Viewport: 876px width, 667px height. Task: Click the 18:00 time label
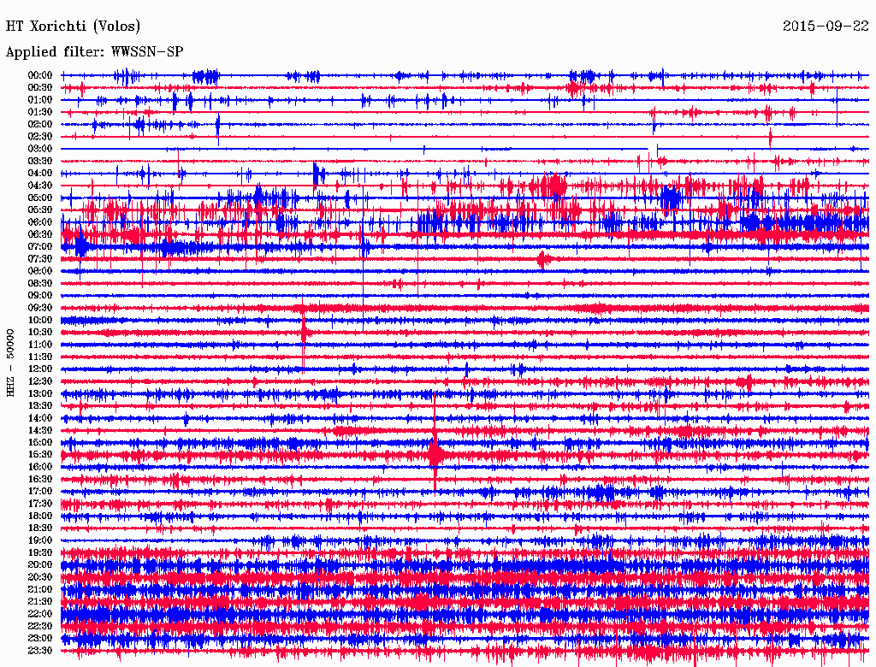pyautogui.click(x=40, y=516)
